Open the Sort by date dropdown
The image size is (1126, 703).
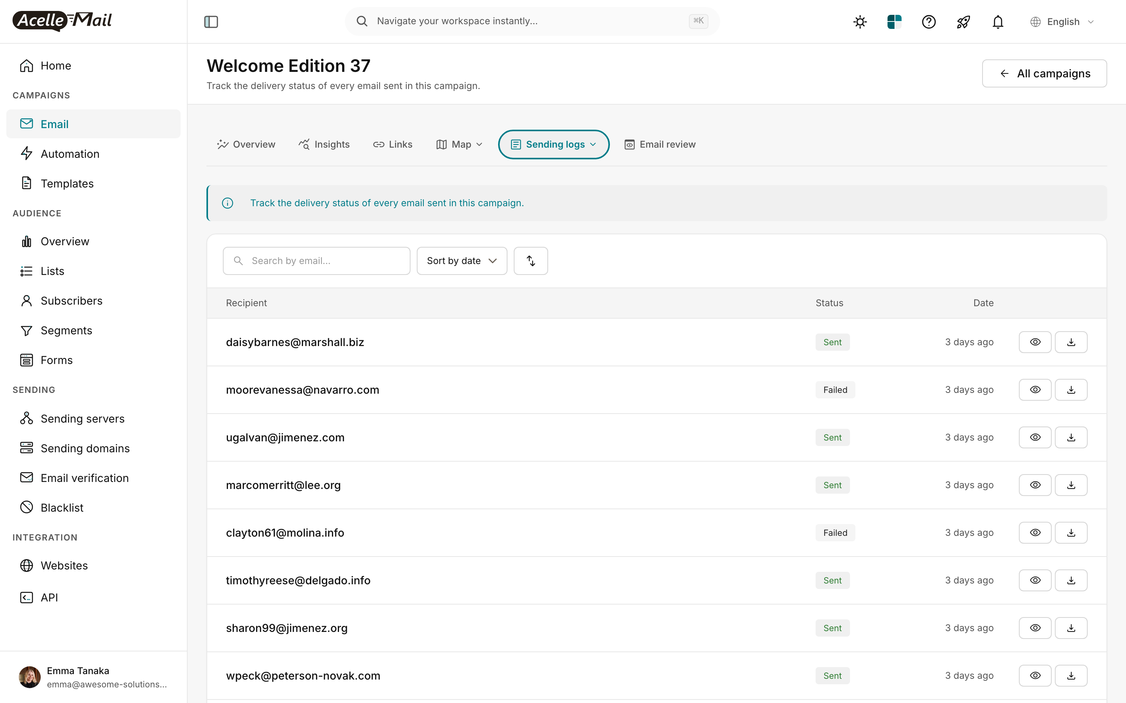(462, 261)
